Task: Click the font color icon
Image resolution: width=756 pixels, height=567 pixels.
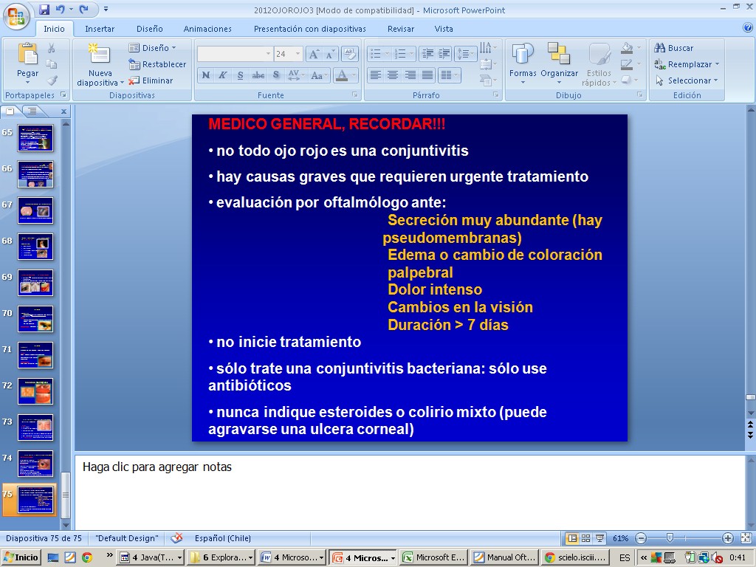Action: pos(341,75)
